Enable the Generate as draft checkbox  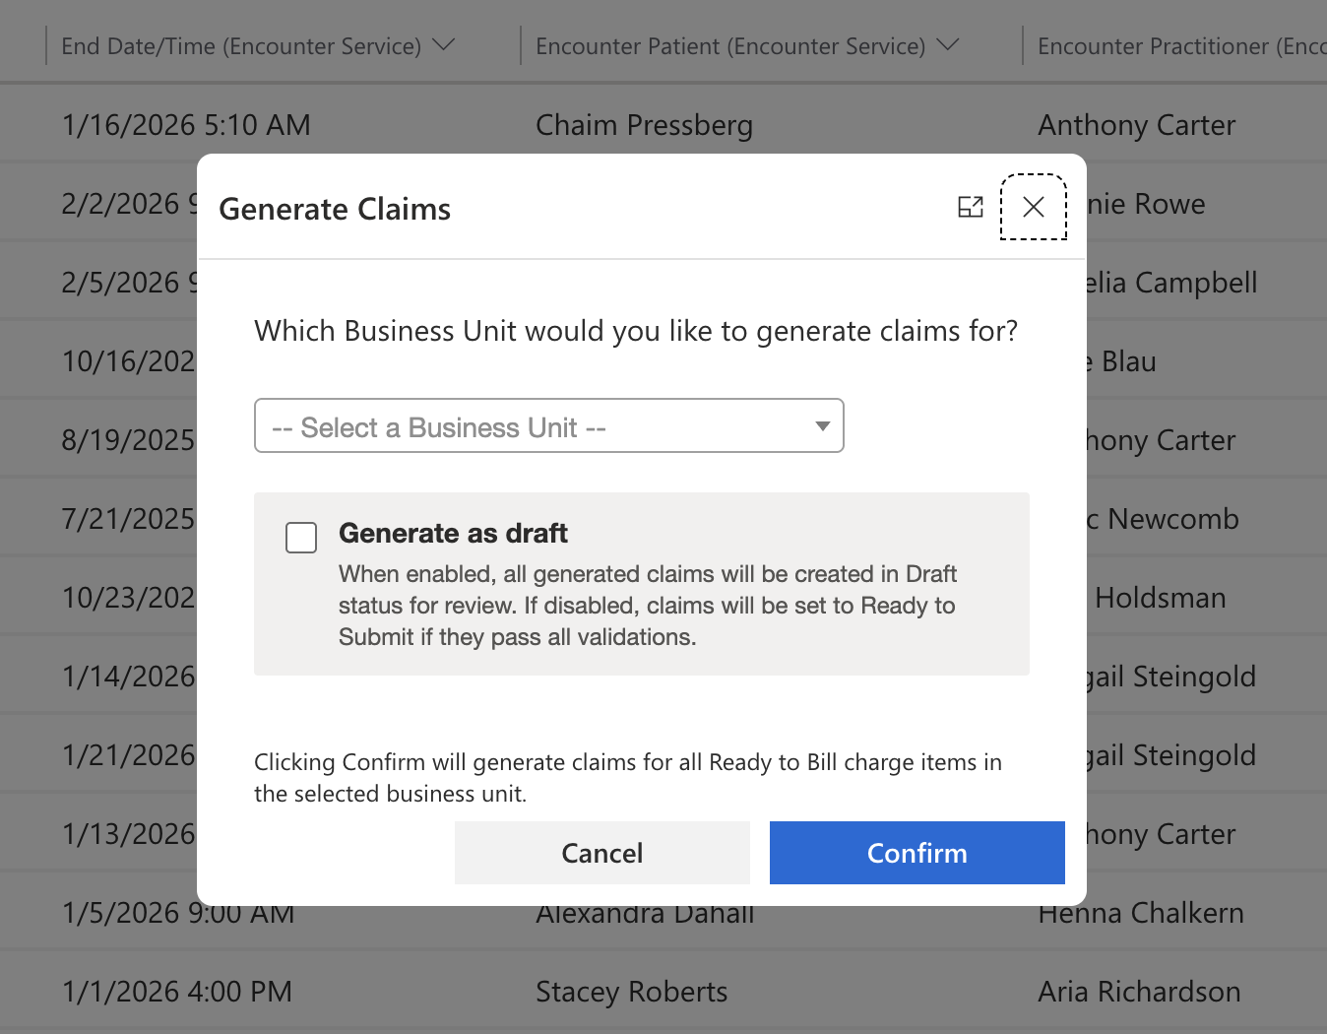301,538
